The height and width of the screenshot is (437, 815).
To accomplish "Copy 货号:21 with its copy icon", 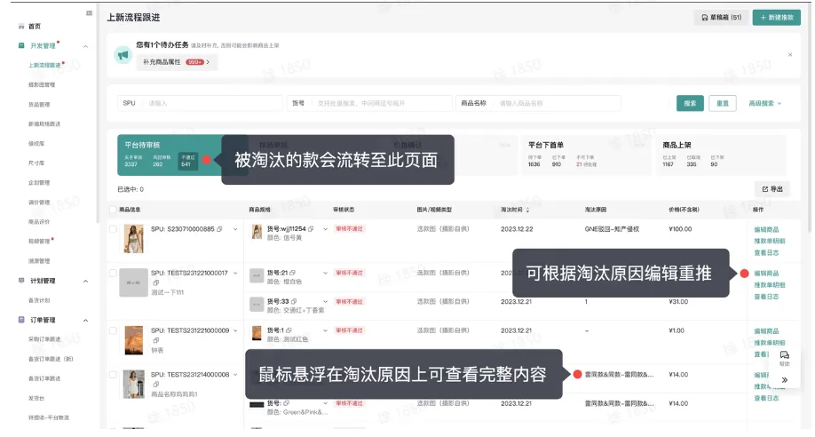I will (293, 273).
